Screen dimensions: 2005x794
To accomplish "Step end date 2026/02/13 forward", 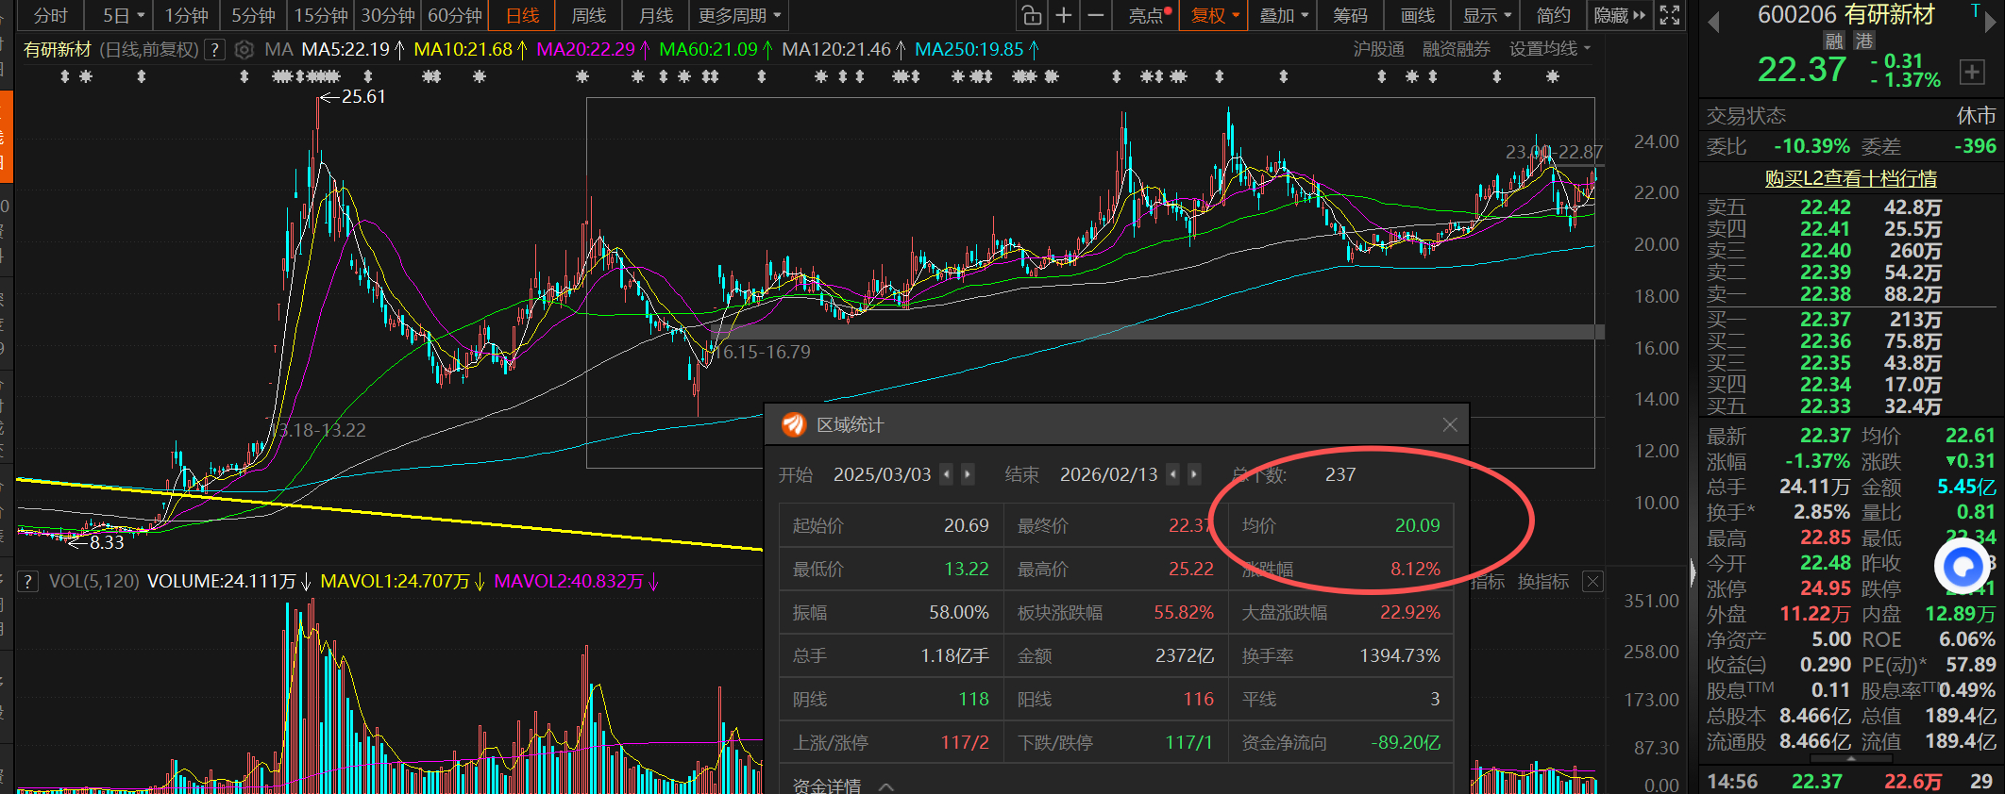I will (x=1194, y=474).
